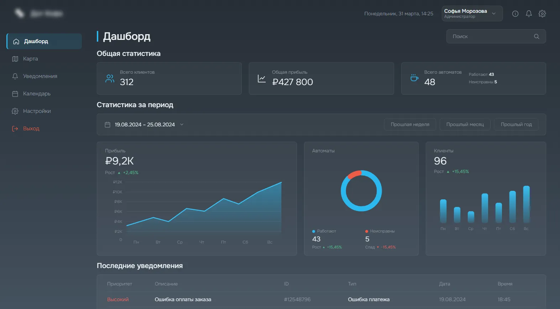Click the red Неисправны donut segment
560x309 pixels.
click(354, 174)
